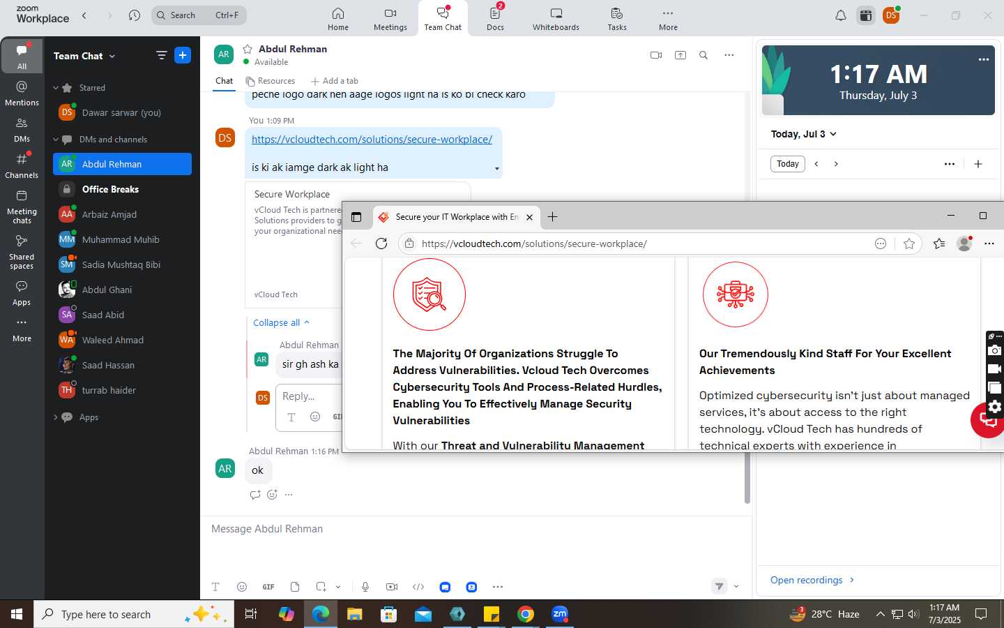Open the Whiteboards tab
This screenshot has height=628, width=1004.
coord(556,19)
